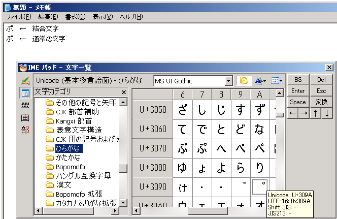
Task: Select the 漢文 category folder
Action: (63, 185)
